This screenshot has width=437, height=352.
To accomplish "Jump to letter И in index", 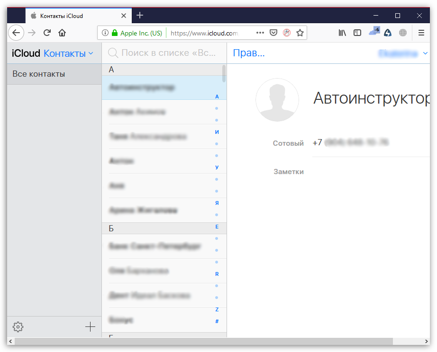I will coord(217,132).
